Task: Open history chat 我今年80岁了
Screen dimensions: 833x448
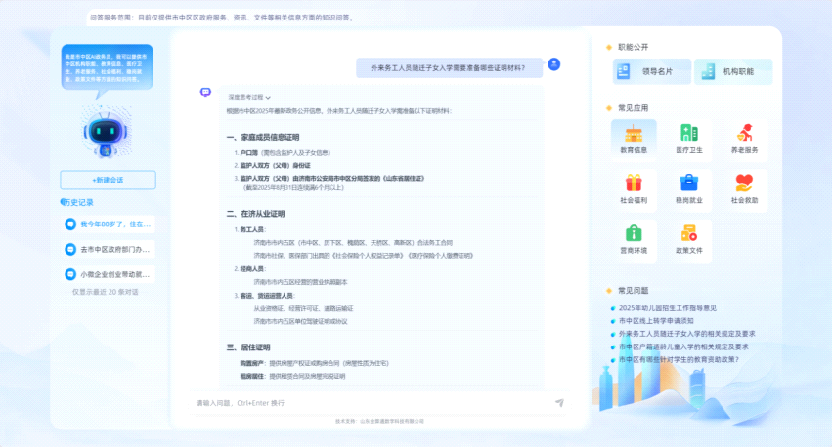Action: pyautogui.click(x=108, y=224)
